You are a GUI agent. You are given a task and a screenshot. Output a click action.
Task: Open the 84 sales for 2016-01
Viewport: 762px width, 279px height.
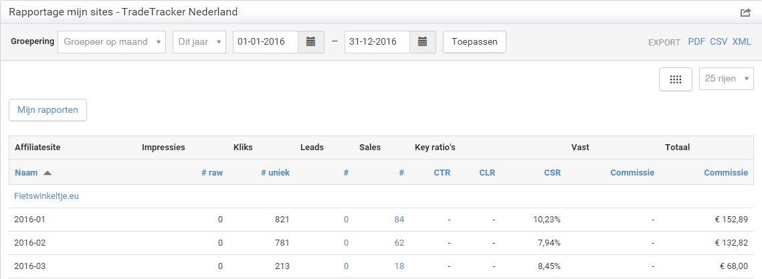399,220
